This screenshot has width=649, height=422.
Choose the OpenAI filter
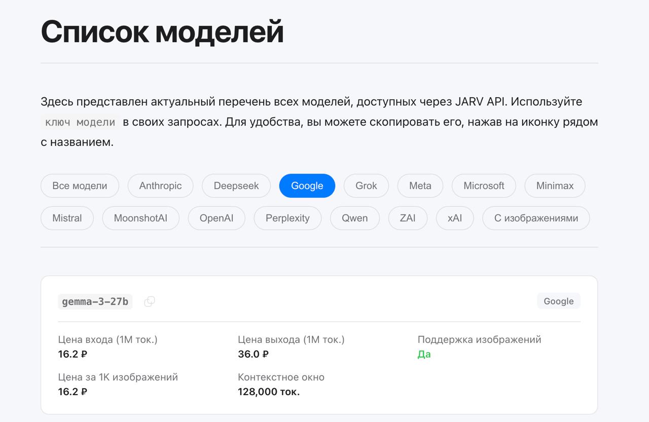tap(217, 218)
